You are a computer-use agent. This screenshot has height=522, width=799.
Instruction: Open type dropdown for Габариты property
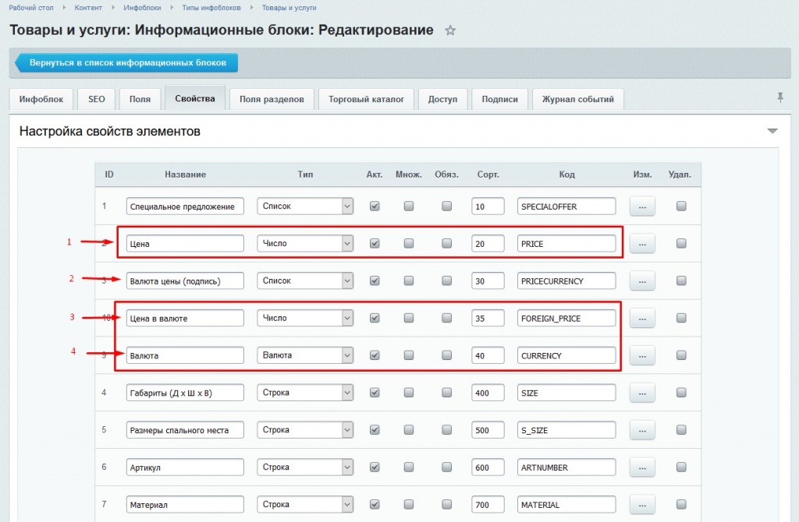click(x=305, y=392)
